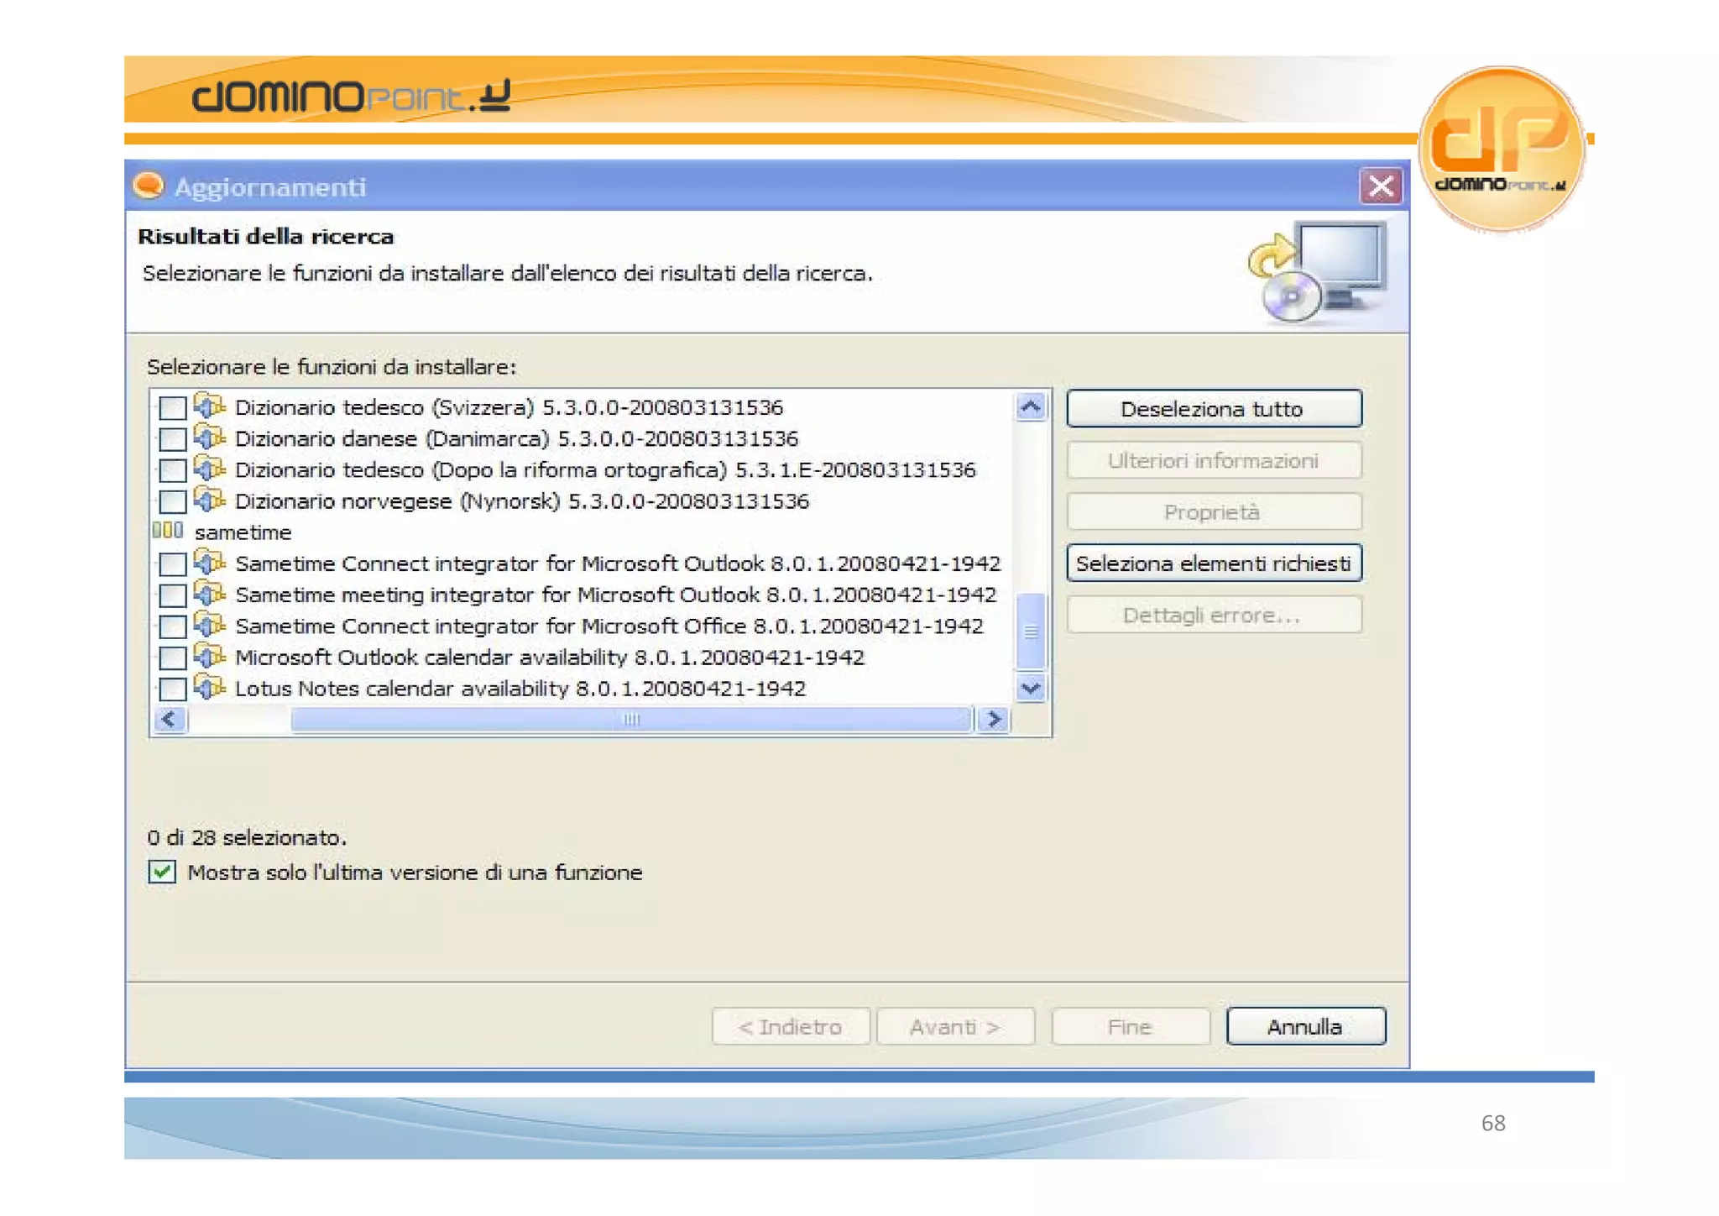The image size is (1719, 1216).
Task: Click the horizontal scrollbar thumb
Action: click(631, 720)
